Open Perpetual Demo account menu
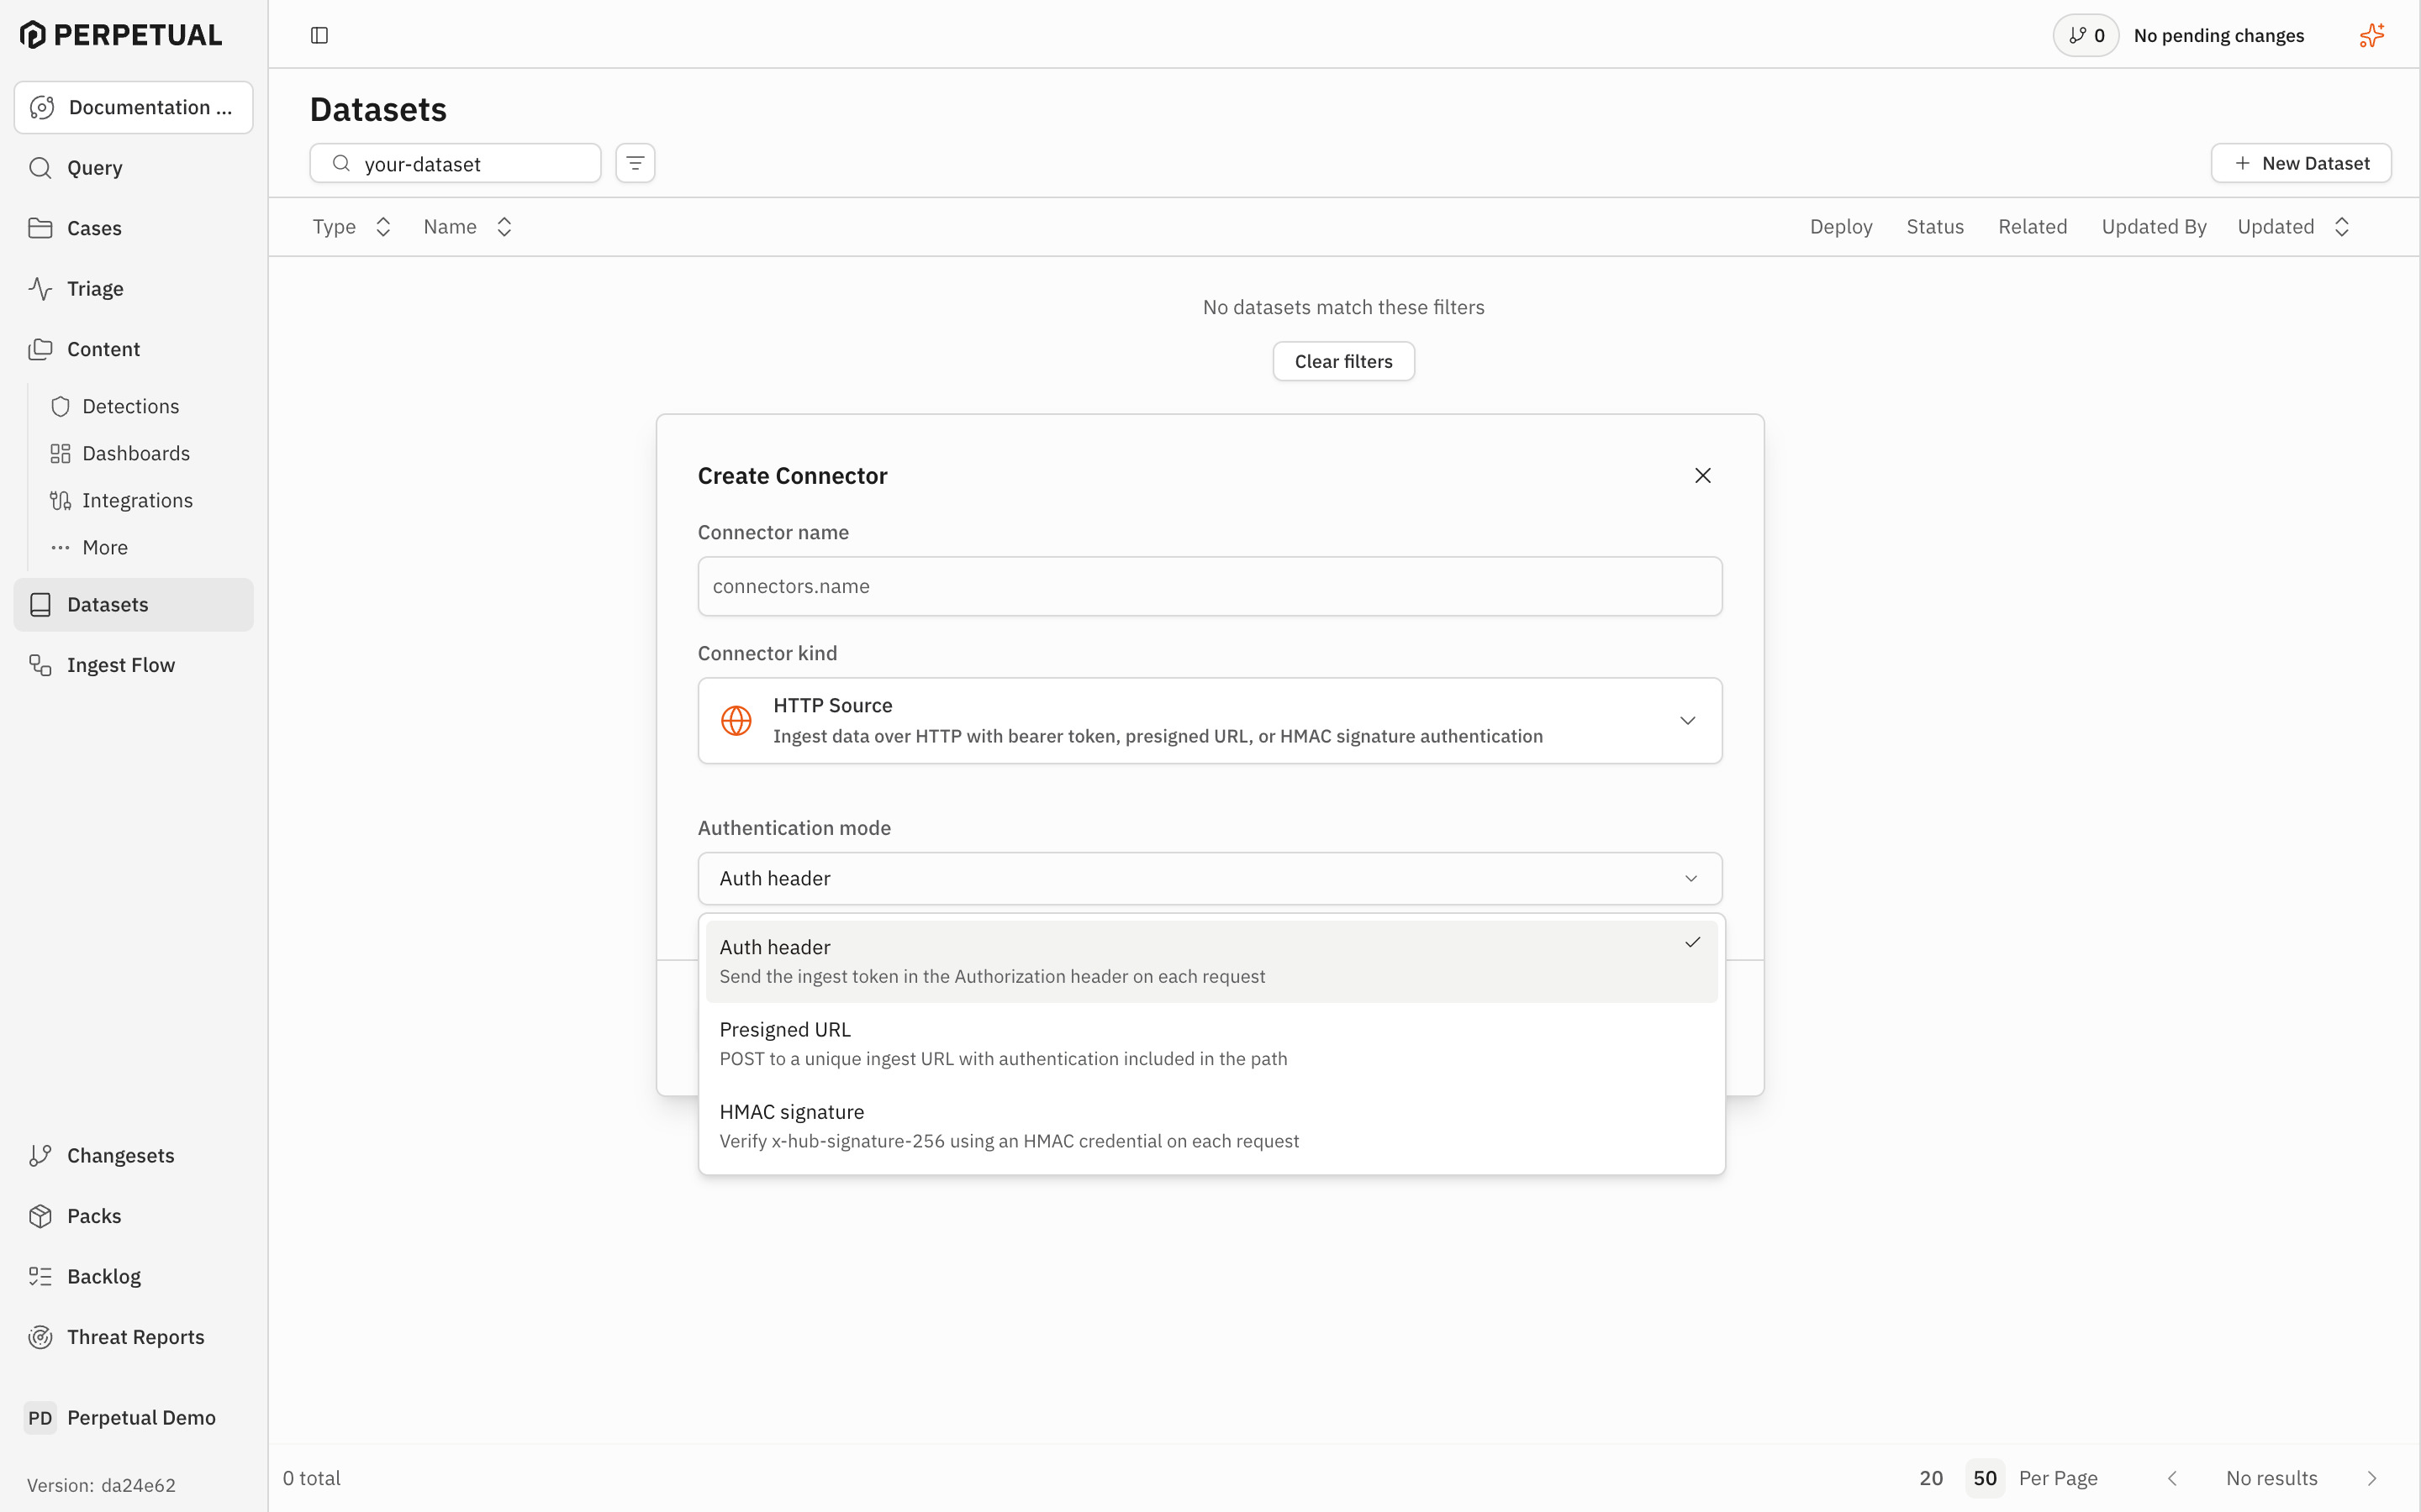 [134, 1417]
